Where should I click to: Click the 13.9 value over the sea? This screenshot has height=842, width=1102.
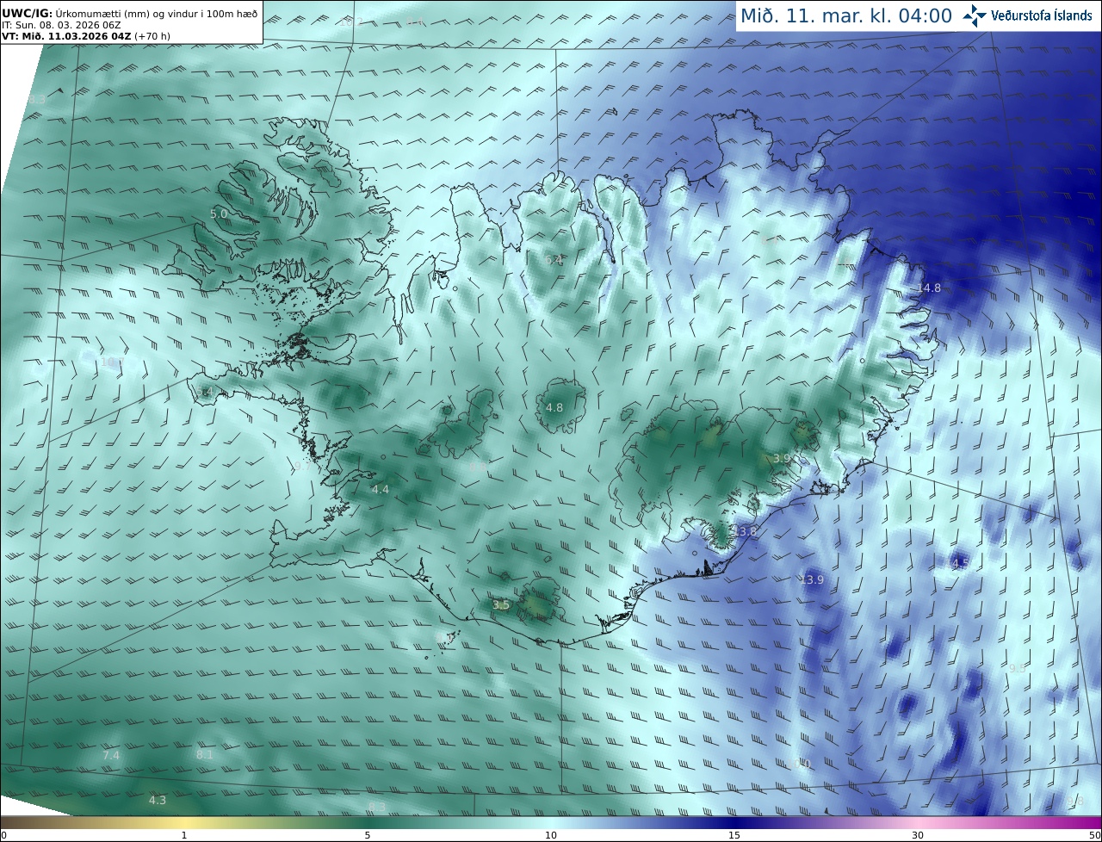point(812,580)
